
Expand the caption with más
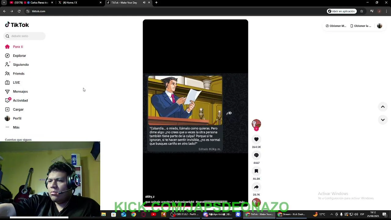point(242,202)
